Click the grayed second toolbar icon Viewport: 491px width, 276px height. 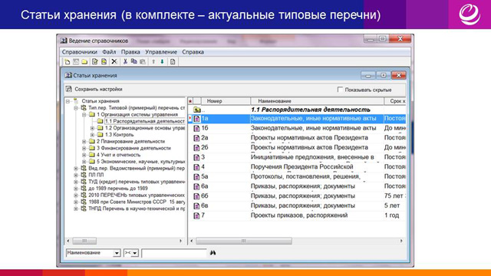tap(76, 61)
